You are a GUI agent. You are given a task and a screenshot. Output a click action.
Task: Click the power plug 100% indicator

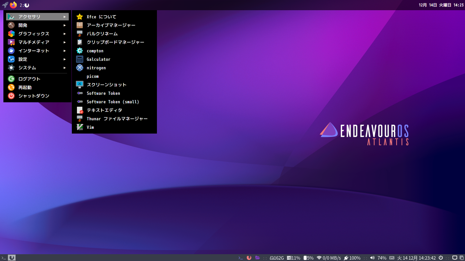pos(352,258)
